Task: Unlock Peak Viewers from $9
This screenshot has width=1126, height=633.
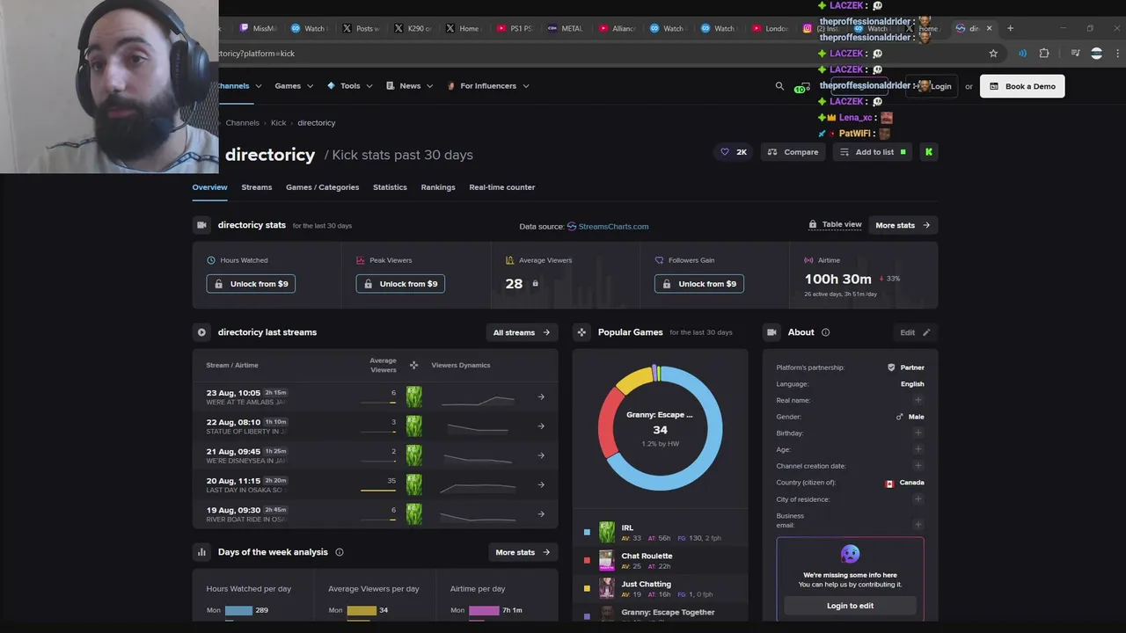Action: click(400, 284)
